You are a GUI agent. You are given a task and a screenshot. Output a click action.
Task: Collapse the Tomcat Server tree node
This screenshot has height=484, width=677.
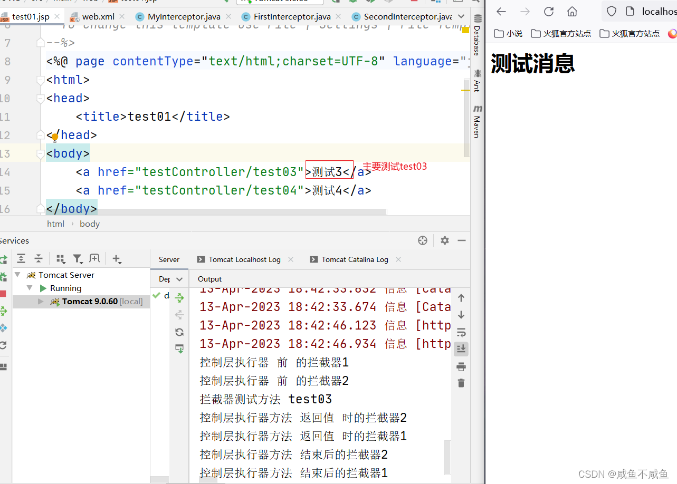pyautogui.click(x=18, y=275)
